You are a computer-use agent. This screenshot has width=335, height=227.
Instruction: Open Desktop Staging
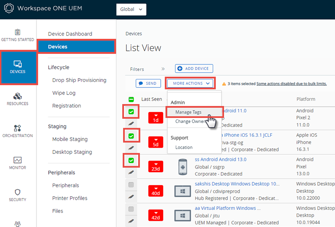click(72, 152)
